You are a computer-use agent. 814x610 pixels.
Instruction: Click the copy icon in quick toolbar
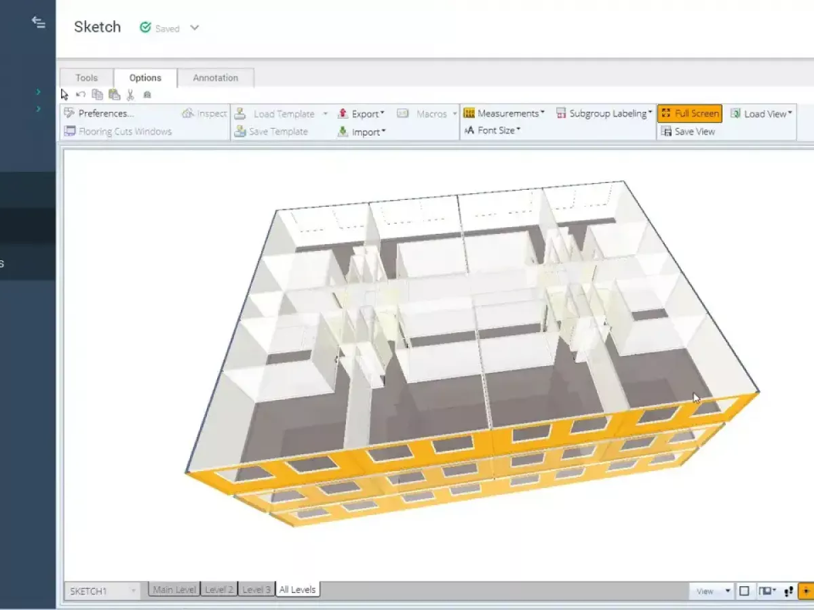click(x=97, y=95)
